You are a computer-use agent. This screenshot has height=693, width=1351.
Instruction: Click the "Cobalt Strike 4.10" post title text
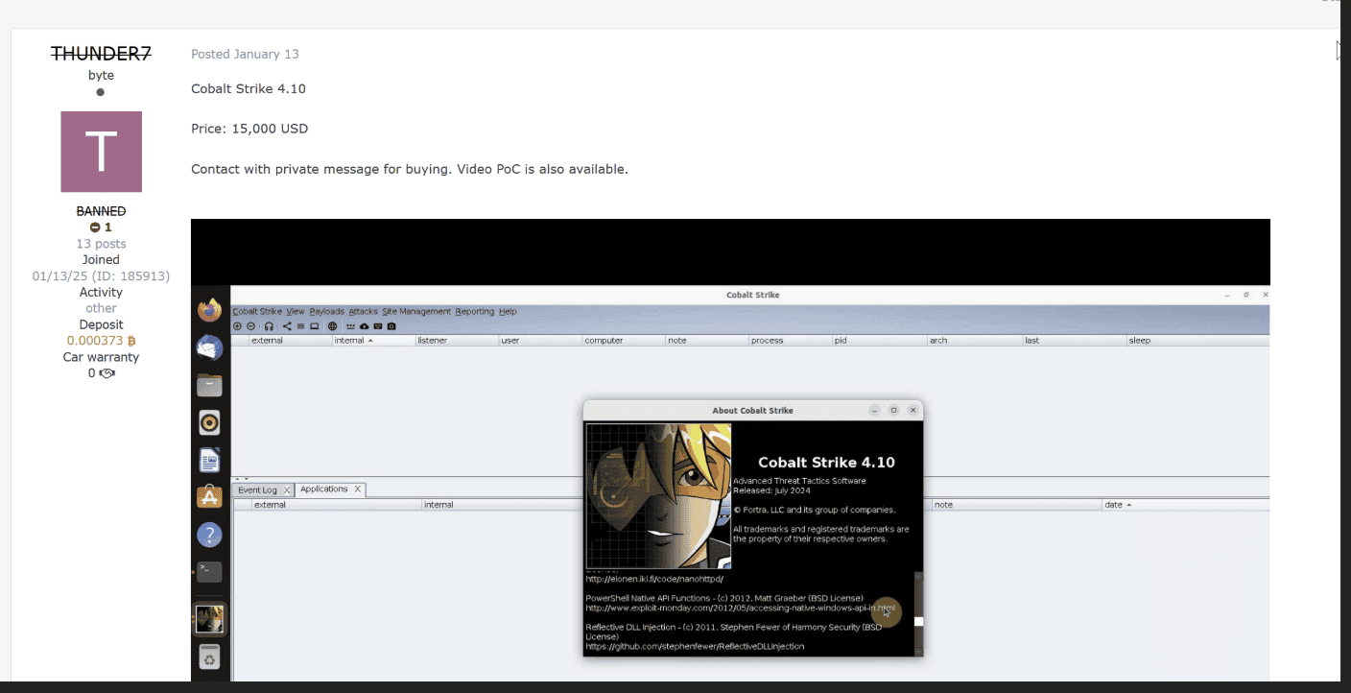[249, 88]
